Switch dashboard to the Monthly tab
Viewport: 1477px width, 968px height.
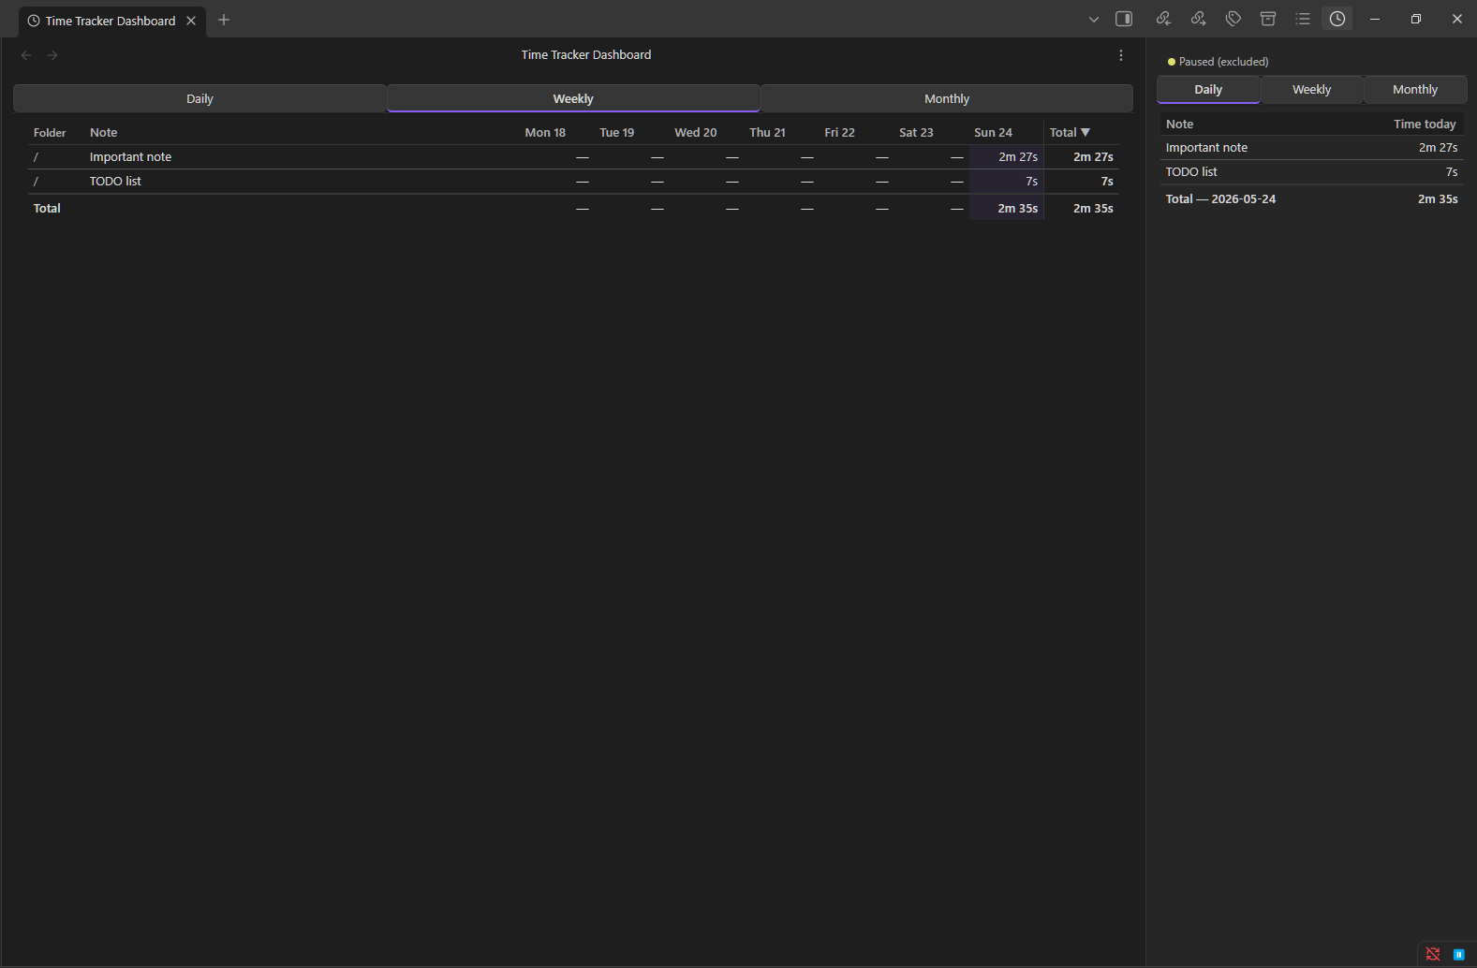pyautogui.click(x=947, y=98)
